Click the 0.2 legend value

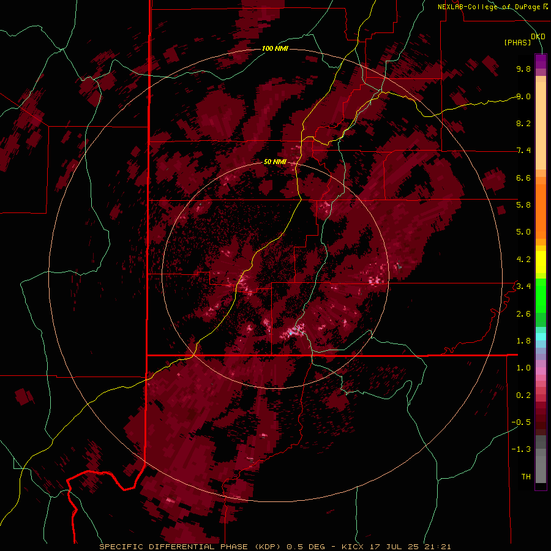tap(523, 395)
